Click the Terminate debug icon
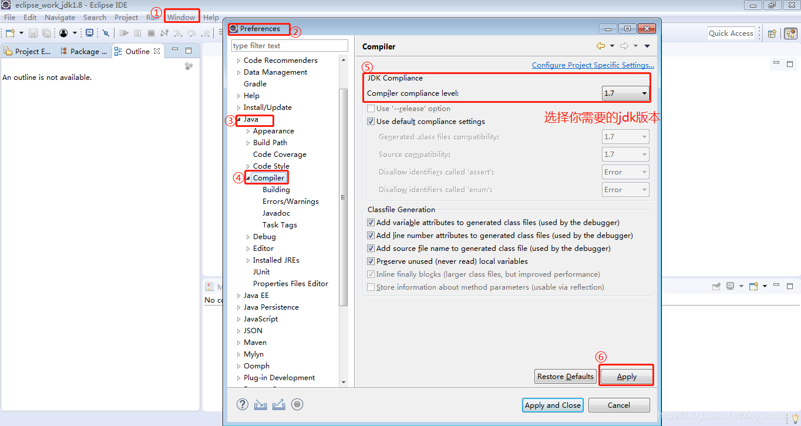The width and height of the screenshot is (801, 426). tap(151, 33)
